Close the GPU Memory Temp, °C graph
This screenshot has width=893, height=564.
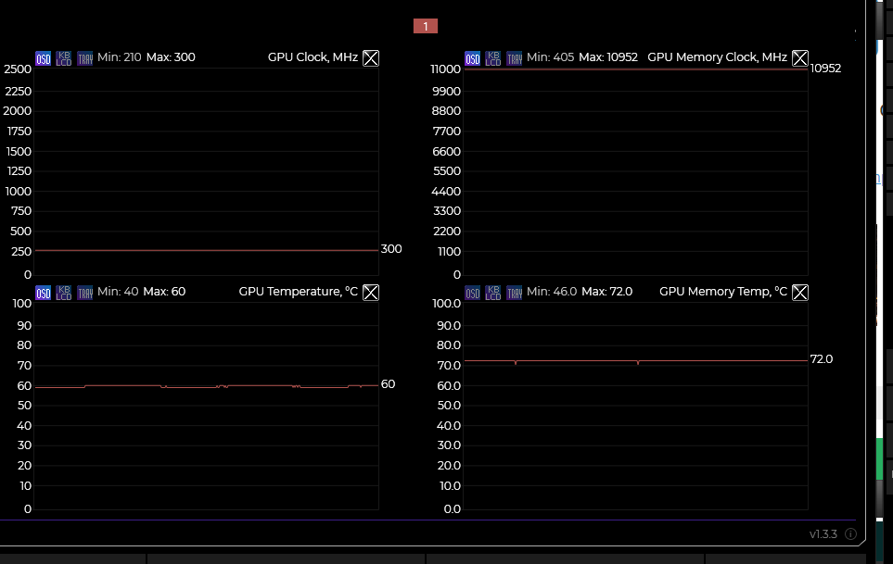click(x=800, y=293)
